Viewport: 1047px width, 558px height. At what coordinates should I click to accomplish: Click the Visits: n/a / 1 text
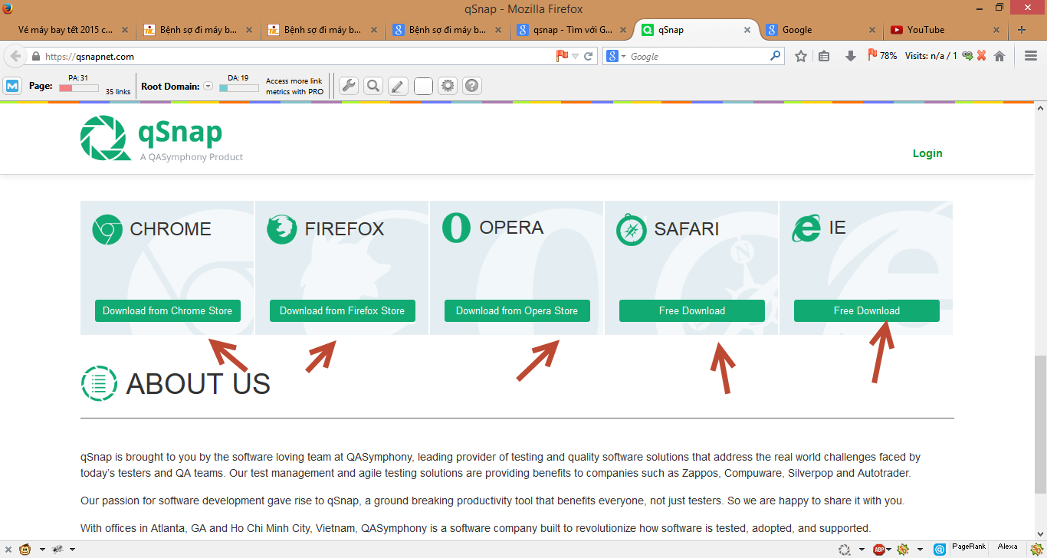tap(931, 56)
